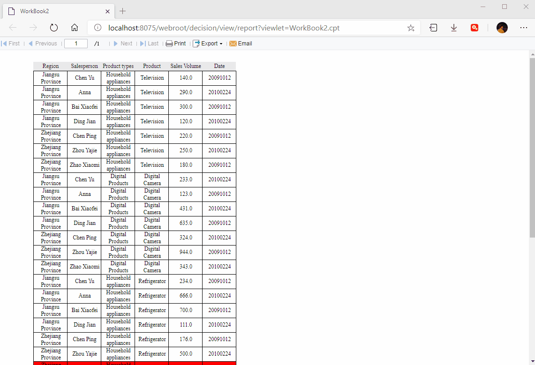
Task: Open the browser's three-dot menu
Action: [x=524, y=28]
